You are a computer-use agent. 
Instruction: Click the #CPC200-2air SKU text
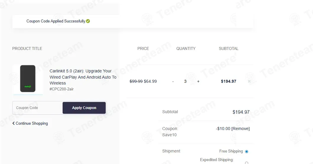[61, 89]
